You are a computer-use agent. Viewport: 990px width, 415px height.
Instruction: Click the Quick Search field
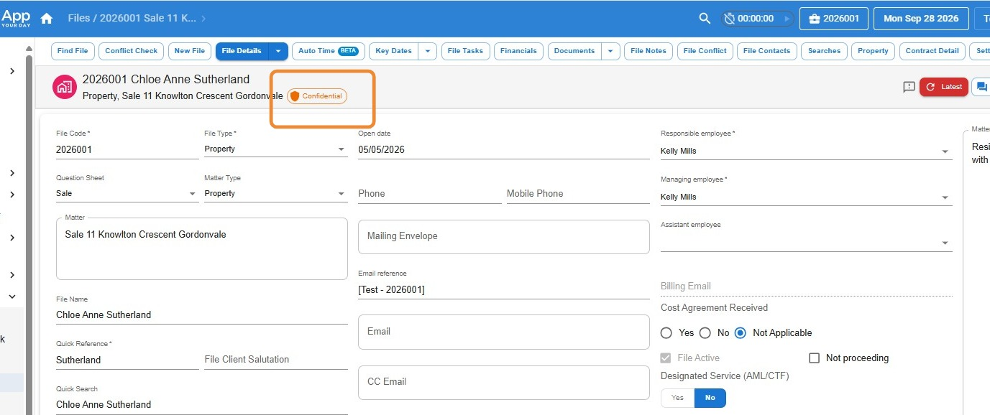202,405
